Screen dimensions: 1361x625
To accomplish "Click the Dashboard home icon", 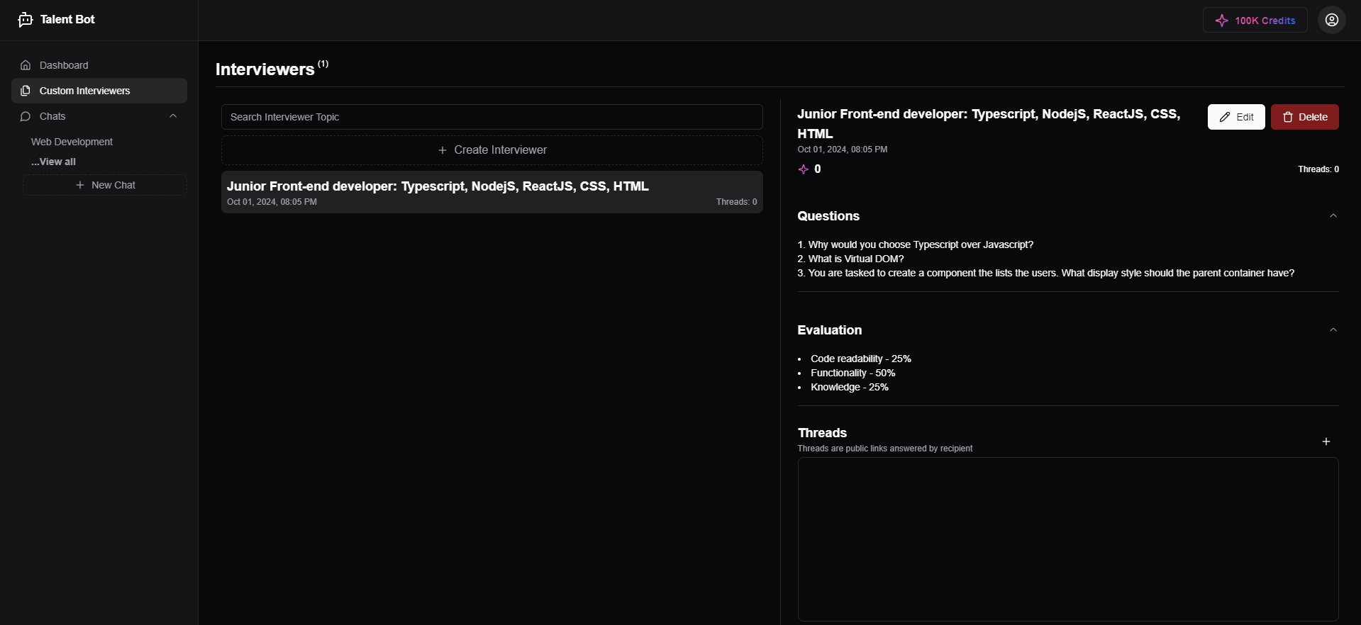I will (26, 65).
